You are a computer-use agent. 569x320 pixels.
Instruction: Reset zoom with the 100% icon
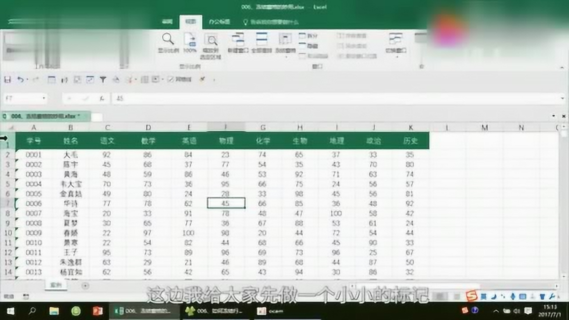click(190, 43)
